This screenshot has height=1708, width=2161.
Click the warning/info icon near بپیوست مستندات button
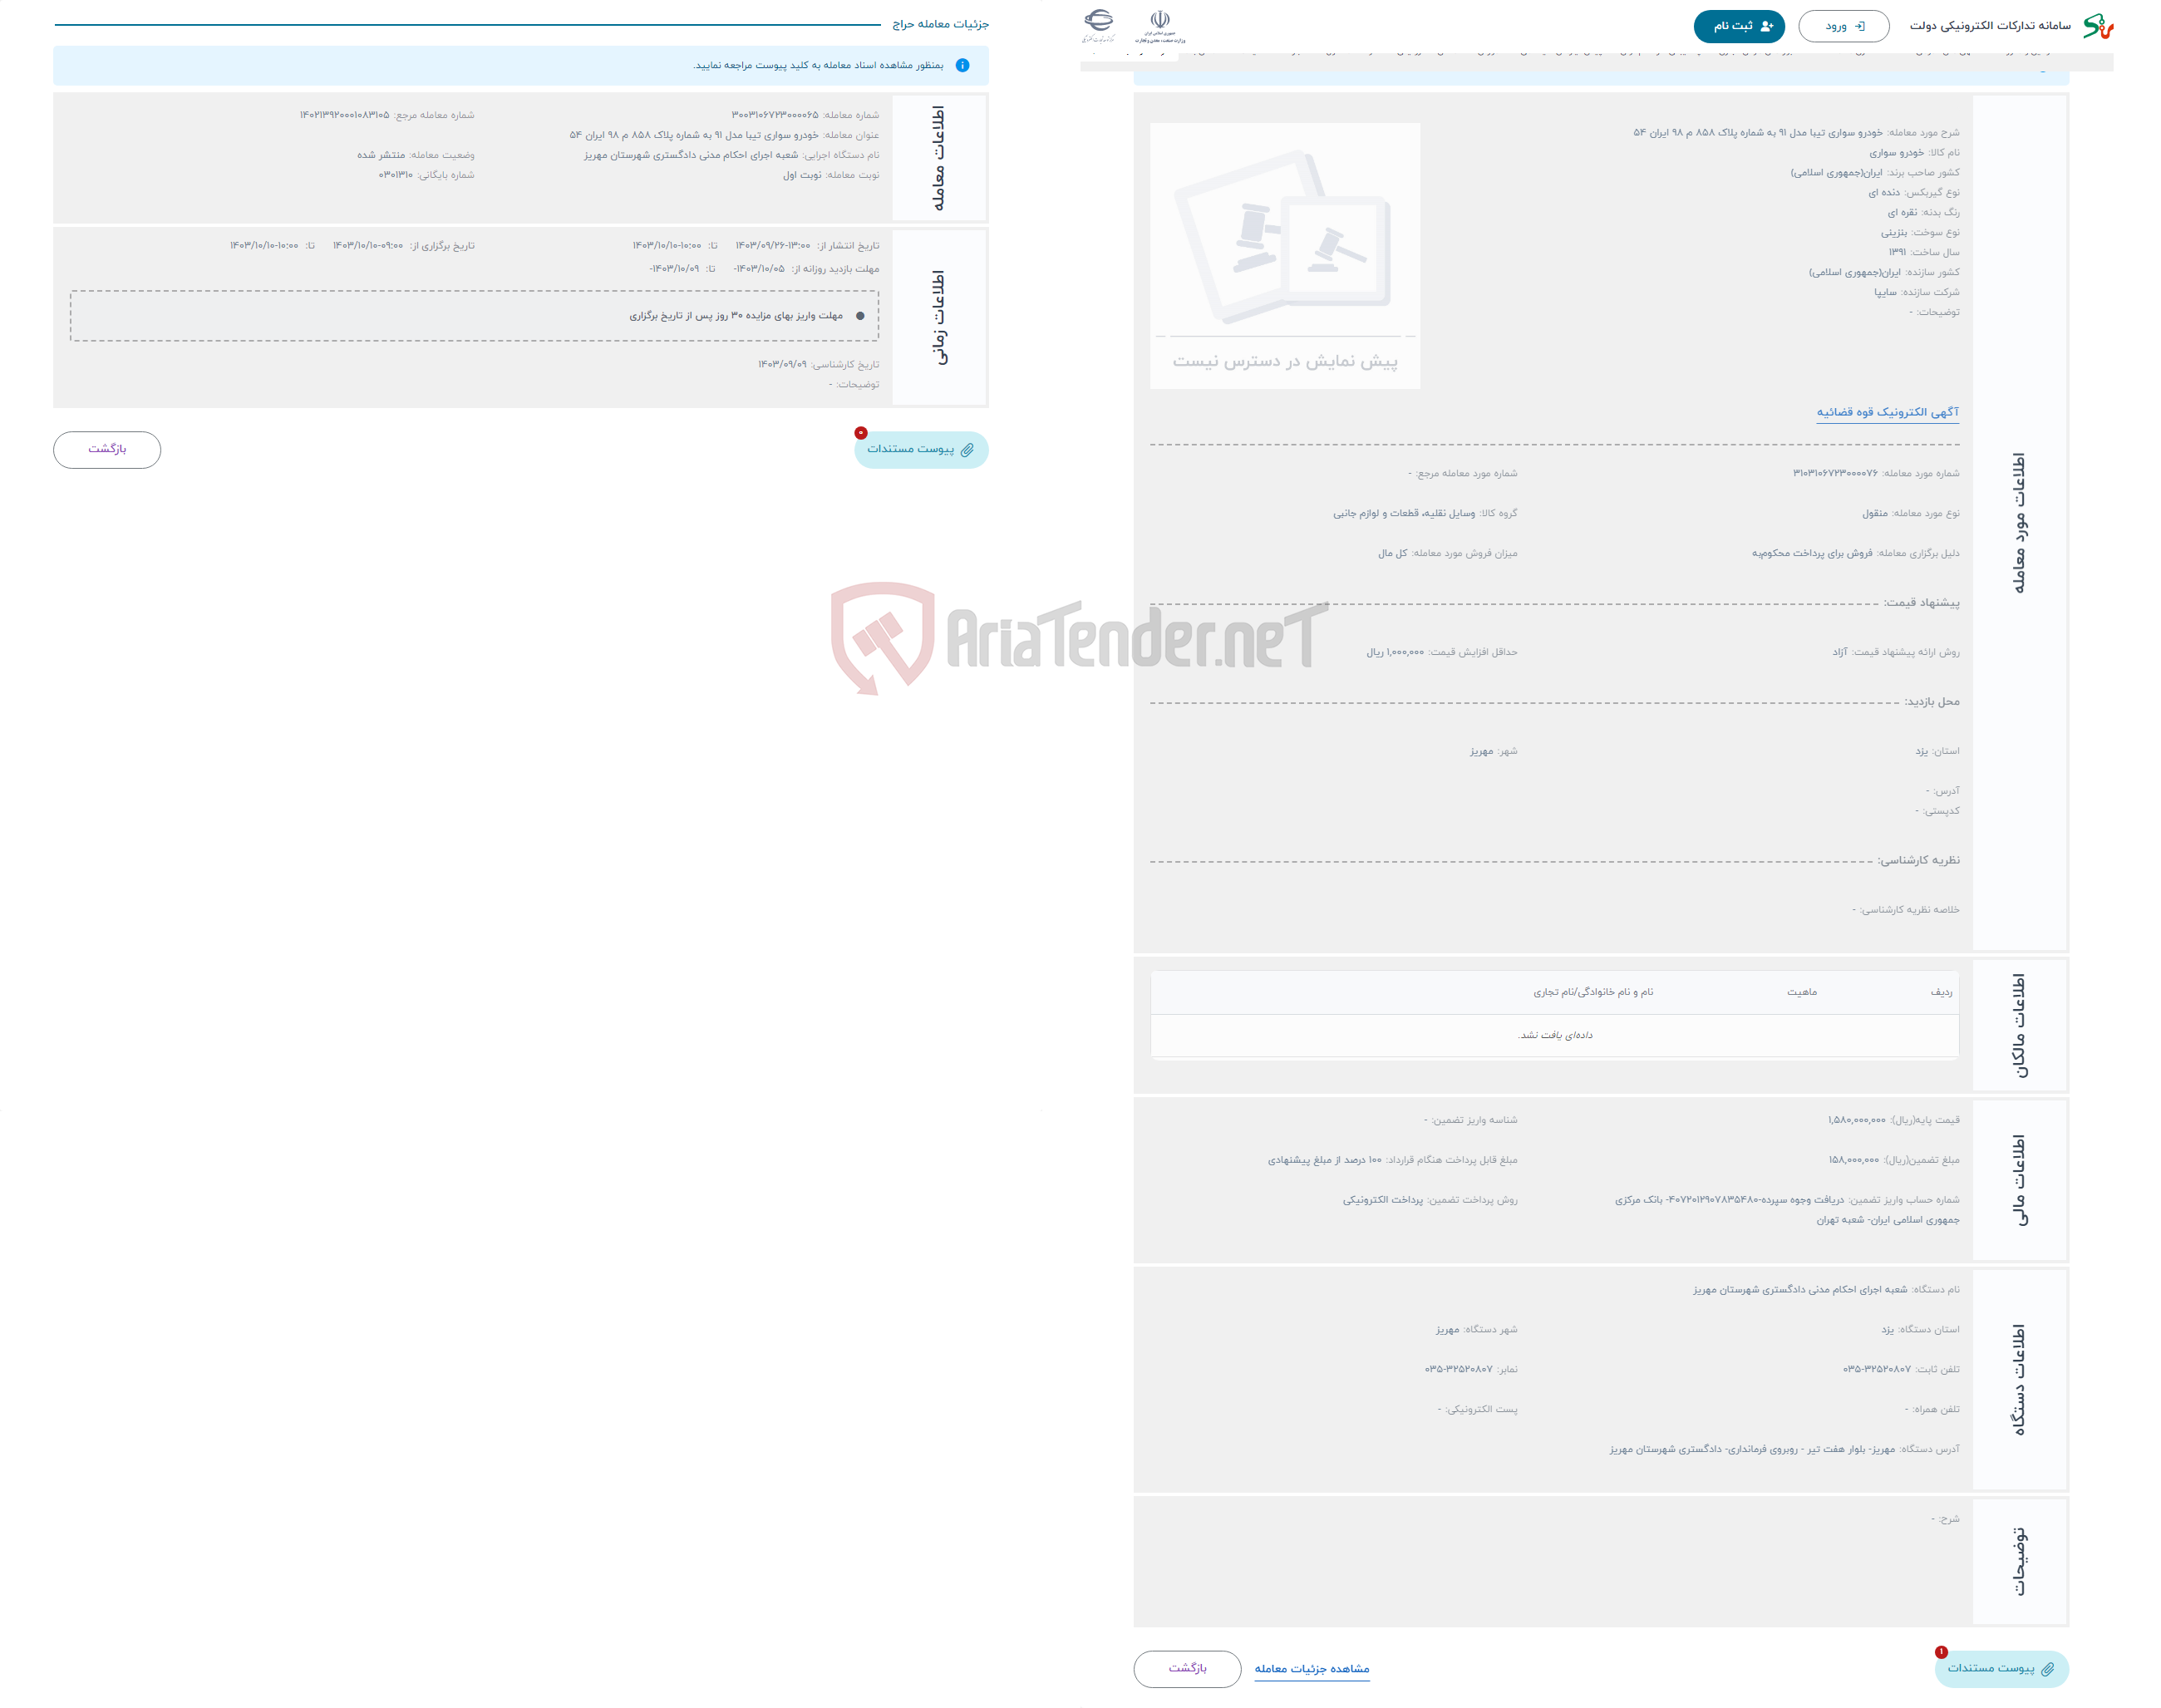(859, 435)
